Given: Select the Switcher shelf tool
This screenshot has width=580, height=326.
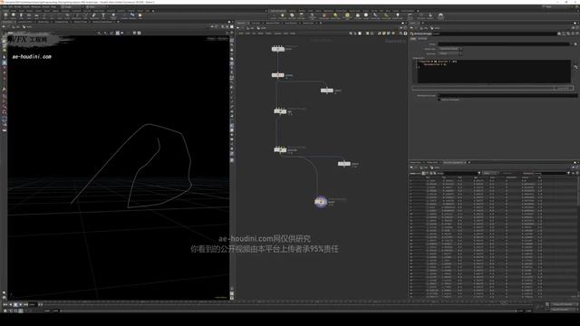Looking at the screenshot, I should click(430, 15).
